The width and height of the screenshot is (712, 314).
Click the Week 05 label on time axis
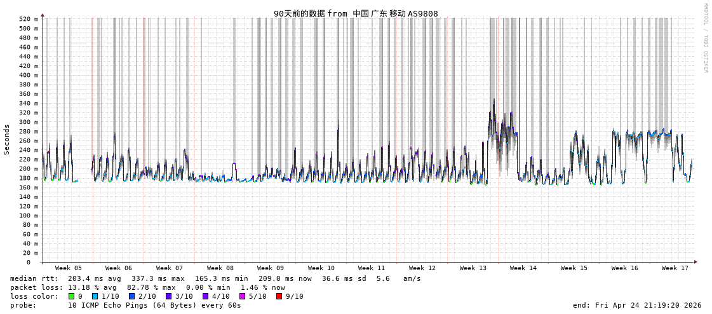[x=68, y=268]
